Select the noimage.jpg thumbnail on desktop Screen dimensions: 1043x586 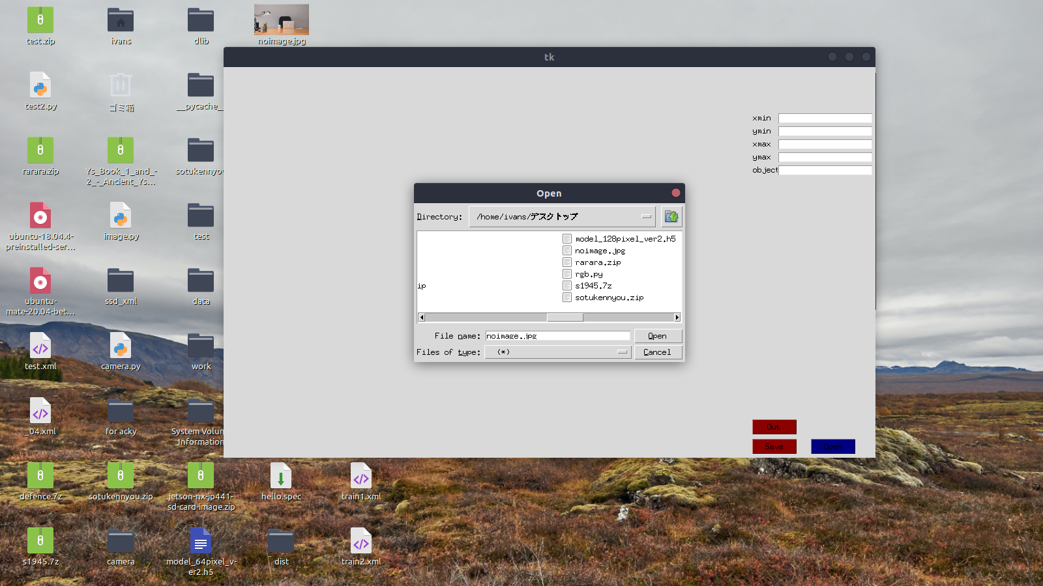282,20
